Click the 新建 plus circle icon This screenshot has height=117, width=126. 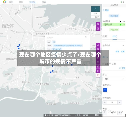coord(104,10)
